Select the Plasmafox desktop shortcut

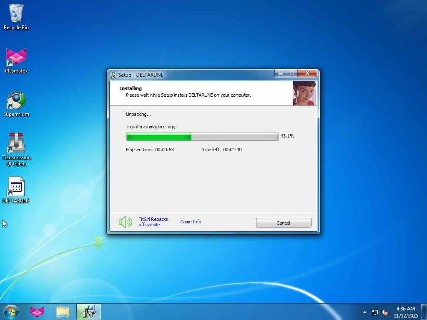tap(16, 60)
